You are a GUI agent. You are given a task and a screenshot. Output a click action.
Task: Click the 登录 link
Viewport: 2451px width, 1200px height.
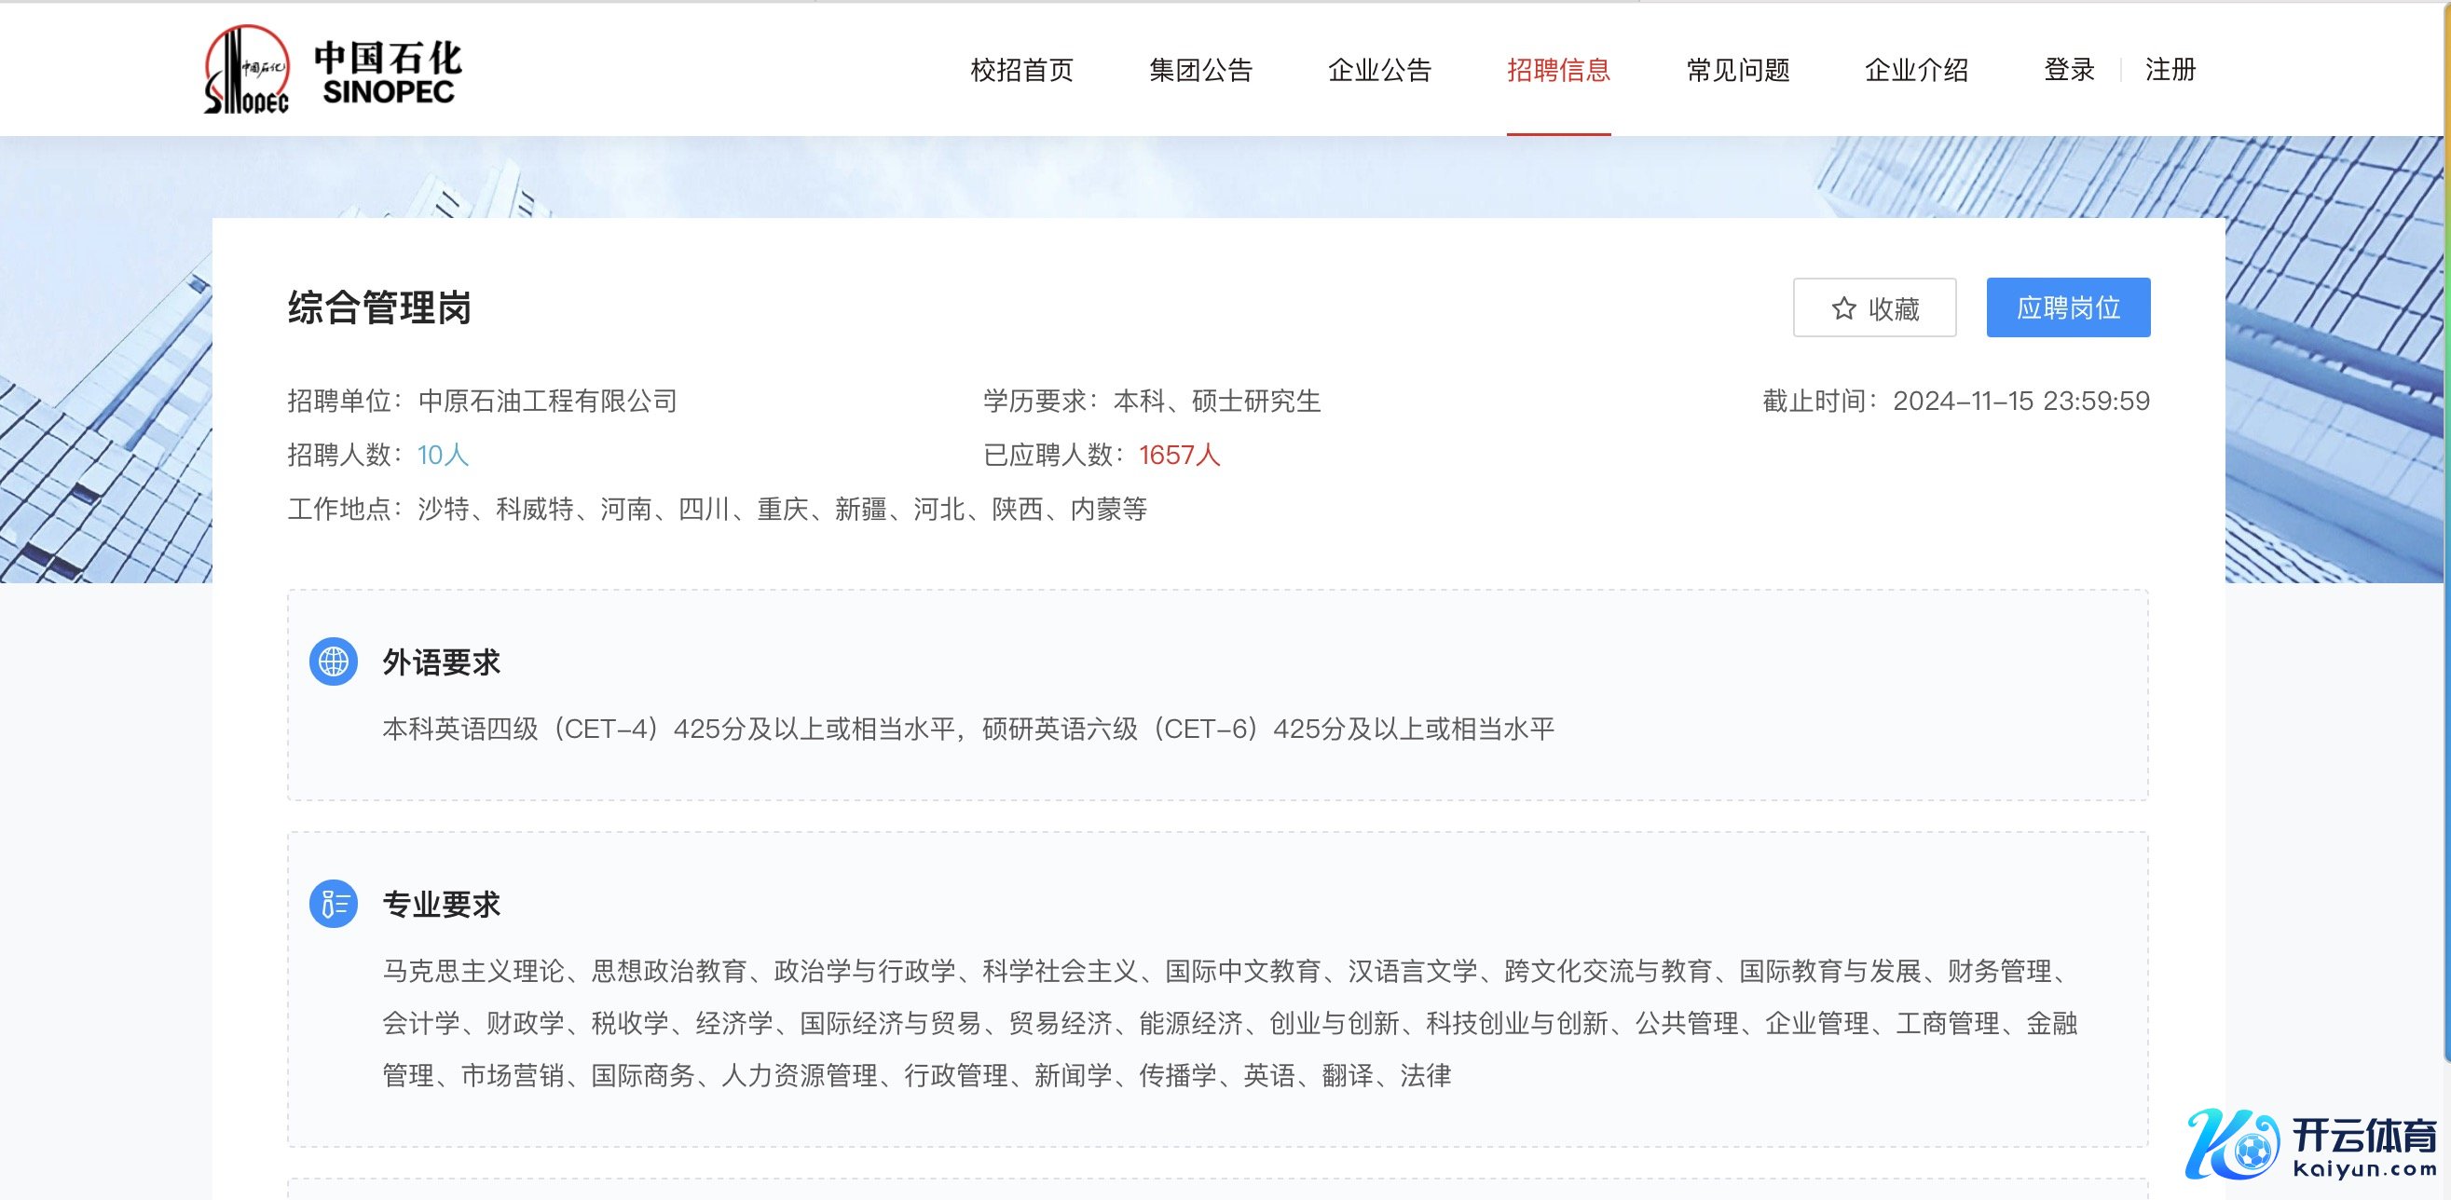pyautogui.click(x=2069, y=70)
